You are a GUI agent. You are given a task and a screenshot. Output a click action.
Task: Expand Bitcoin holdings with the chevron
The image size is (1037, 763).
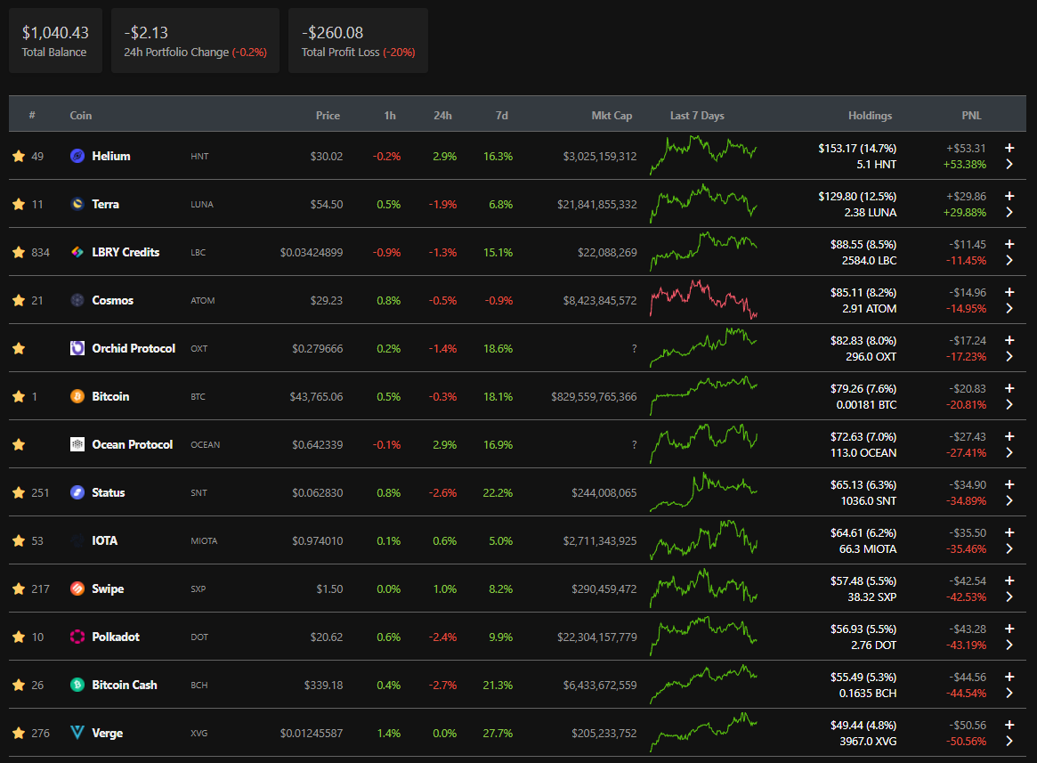tap(1009, 404)
